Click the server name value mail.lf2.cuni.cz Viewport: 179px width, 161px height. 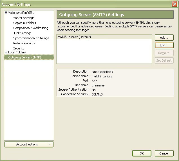pyautogui.click(x=102, y=76)
